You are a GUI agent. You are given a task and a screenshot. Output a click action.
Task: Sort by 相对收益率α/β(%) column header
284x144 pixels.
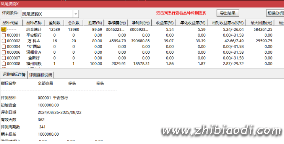(226, 23)
